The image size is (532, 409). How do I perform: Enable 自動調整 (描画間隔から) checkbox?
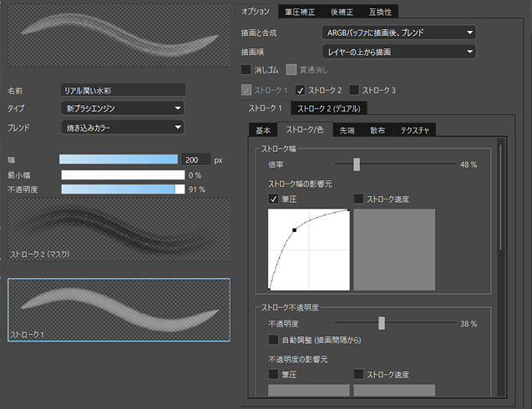(x=274, y=340)
